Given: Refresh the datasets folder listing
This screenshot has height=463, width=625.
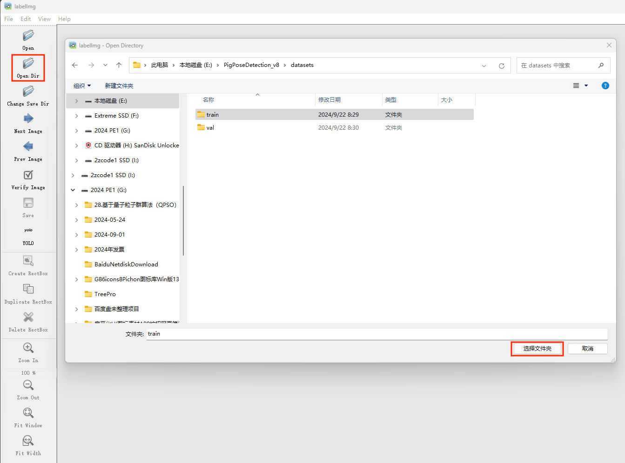Looking at the screenshot, I should (501, 66).
